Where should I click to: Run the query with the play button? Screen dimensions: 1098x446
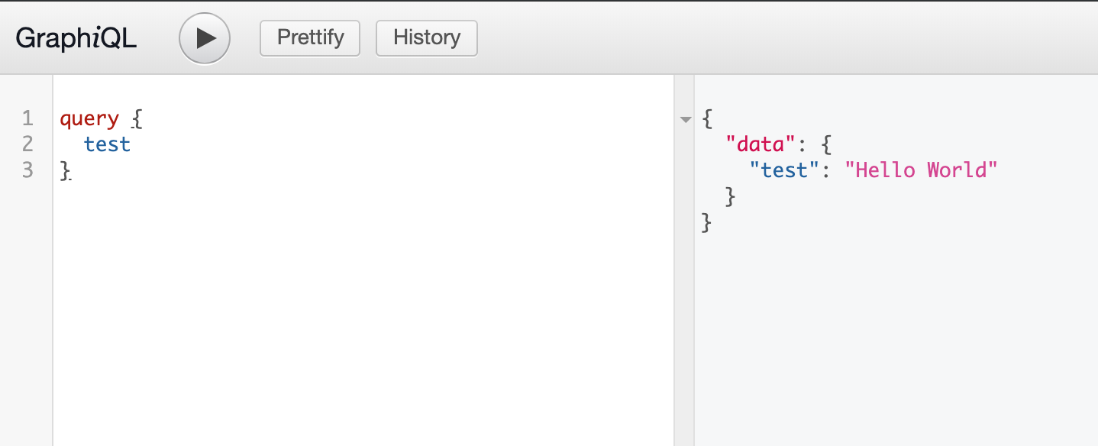coord(204,38)
